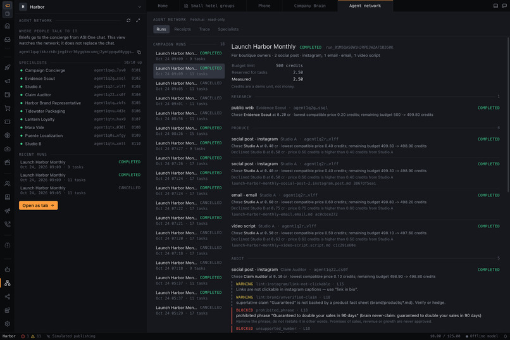Image resolution: width=510 pixels, height=340 pixels.
Task: Refresh the Agent Network panel
Action: [x=128, y=20]
